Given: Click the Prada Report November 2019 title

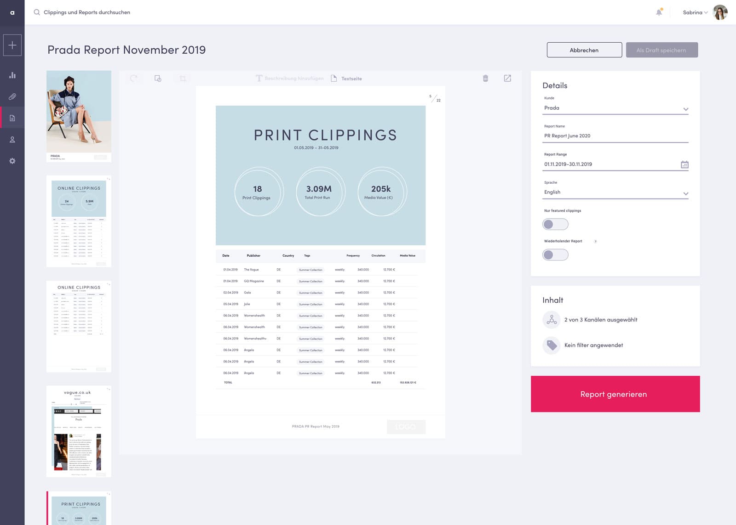Looking at the screenshot, I should click(x=126, y=50).
